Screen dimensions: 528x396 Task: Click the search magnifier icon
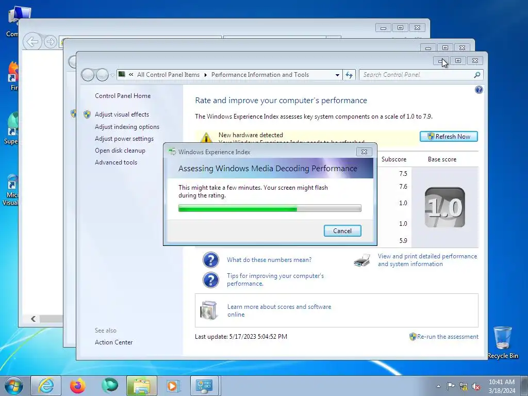pos(477,75)
